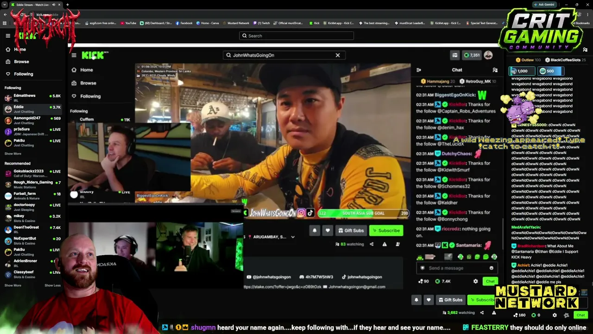Click the Ask Gemini button in the browser
593x334 pixels.
point(544,5)
